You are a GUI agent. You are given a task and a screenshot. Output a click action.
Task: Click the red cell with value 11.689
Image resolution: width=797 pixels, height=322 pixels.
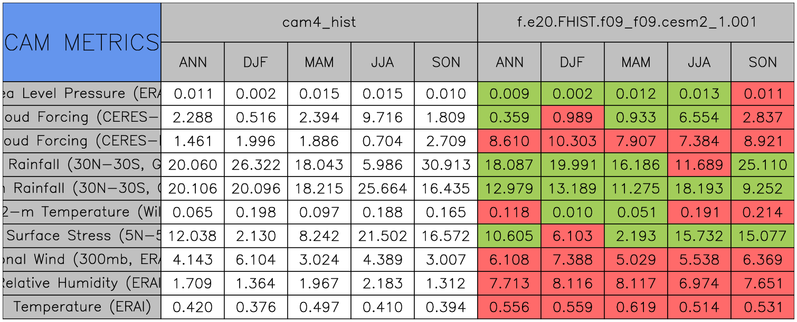[699, 165]
